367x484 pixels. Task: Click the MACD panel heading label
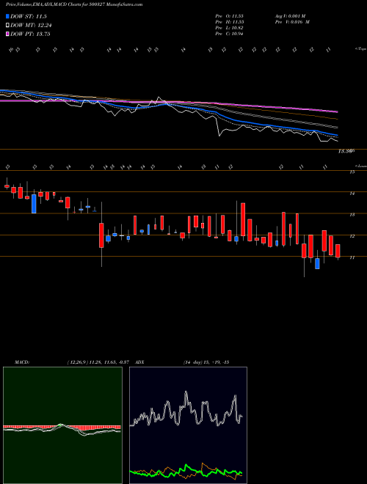21,362
